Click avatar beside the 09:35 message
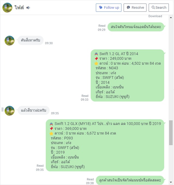The image size is (174, 185). (x=10, y=111)
